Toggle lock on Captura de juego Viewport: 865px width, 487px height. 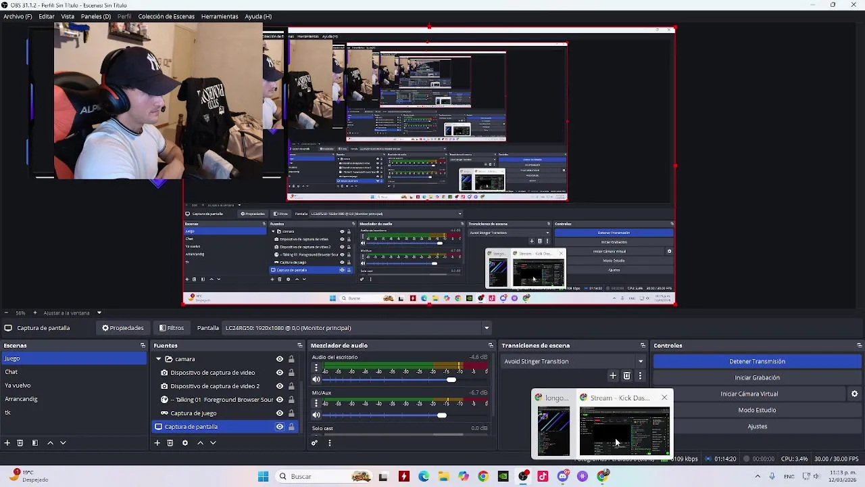[291, 413]
